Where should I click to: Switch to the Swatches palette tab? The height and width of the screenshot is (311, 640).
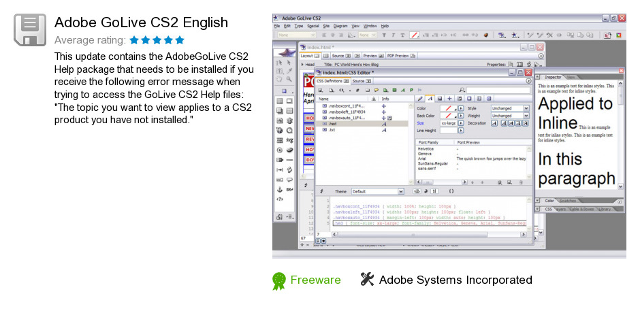pos(567,201)
